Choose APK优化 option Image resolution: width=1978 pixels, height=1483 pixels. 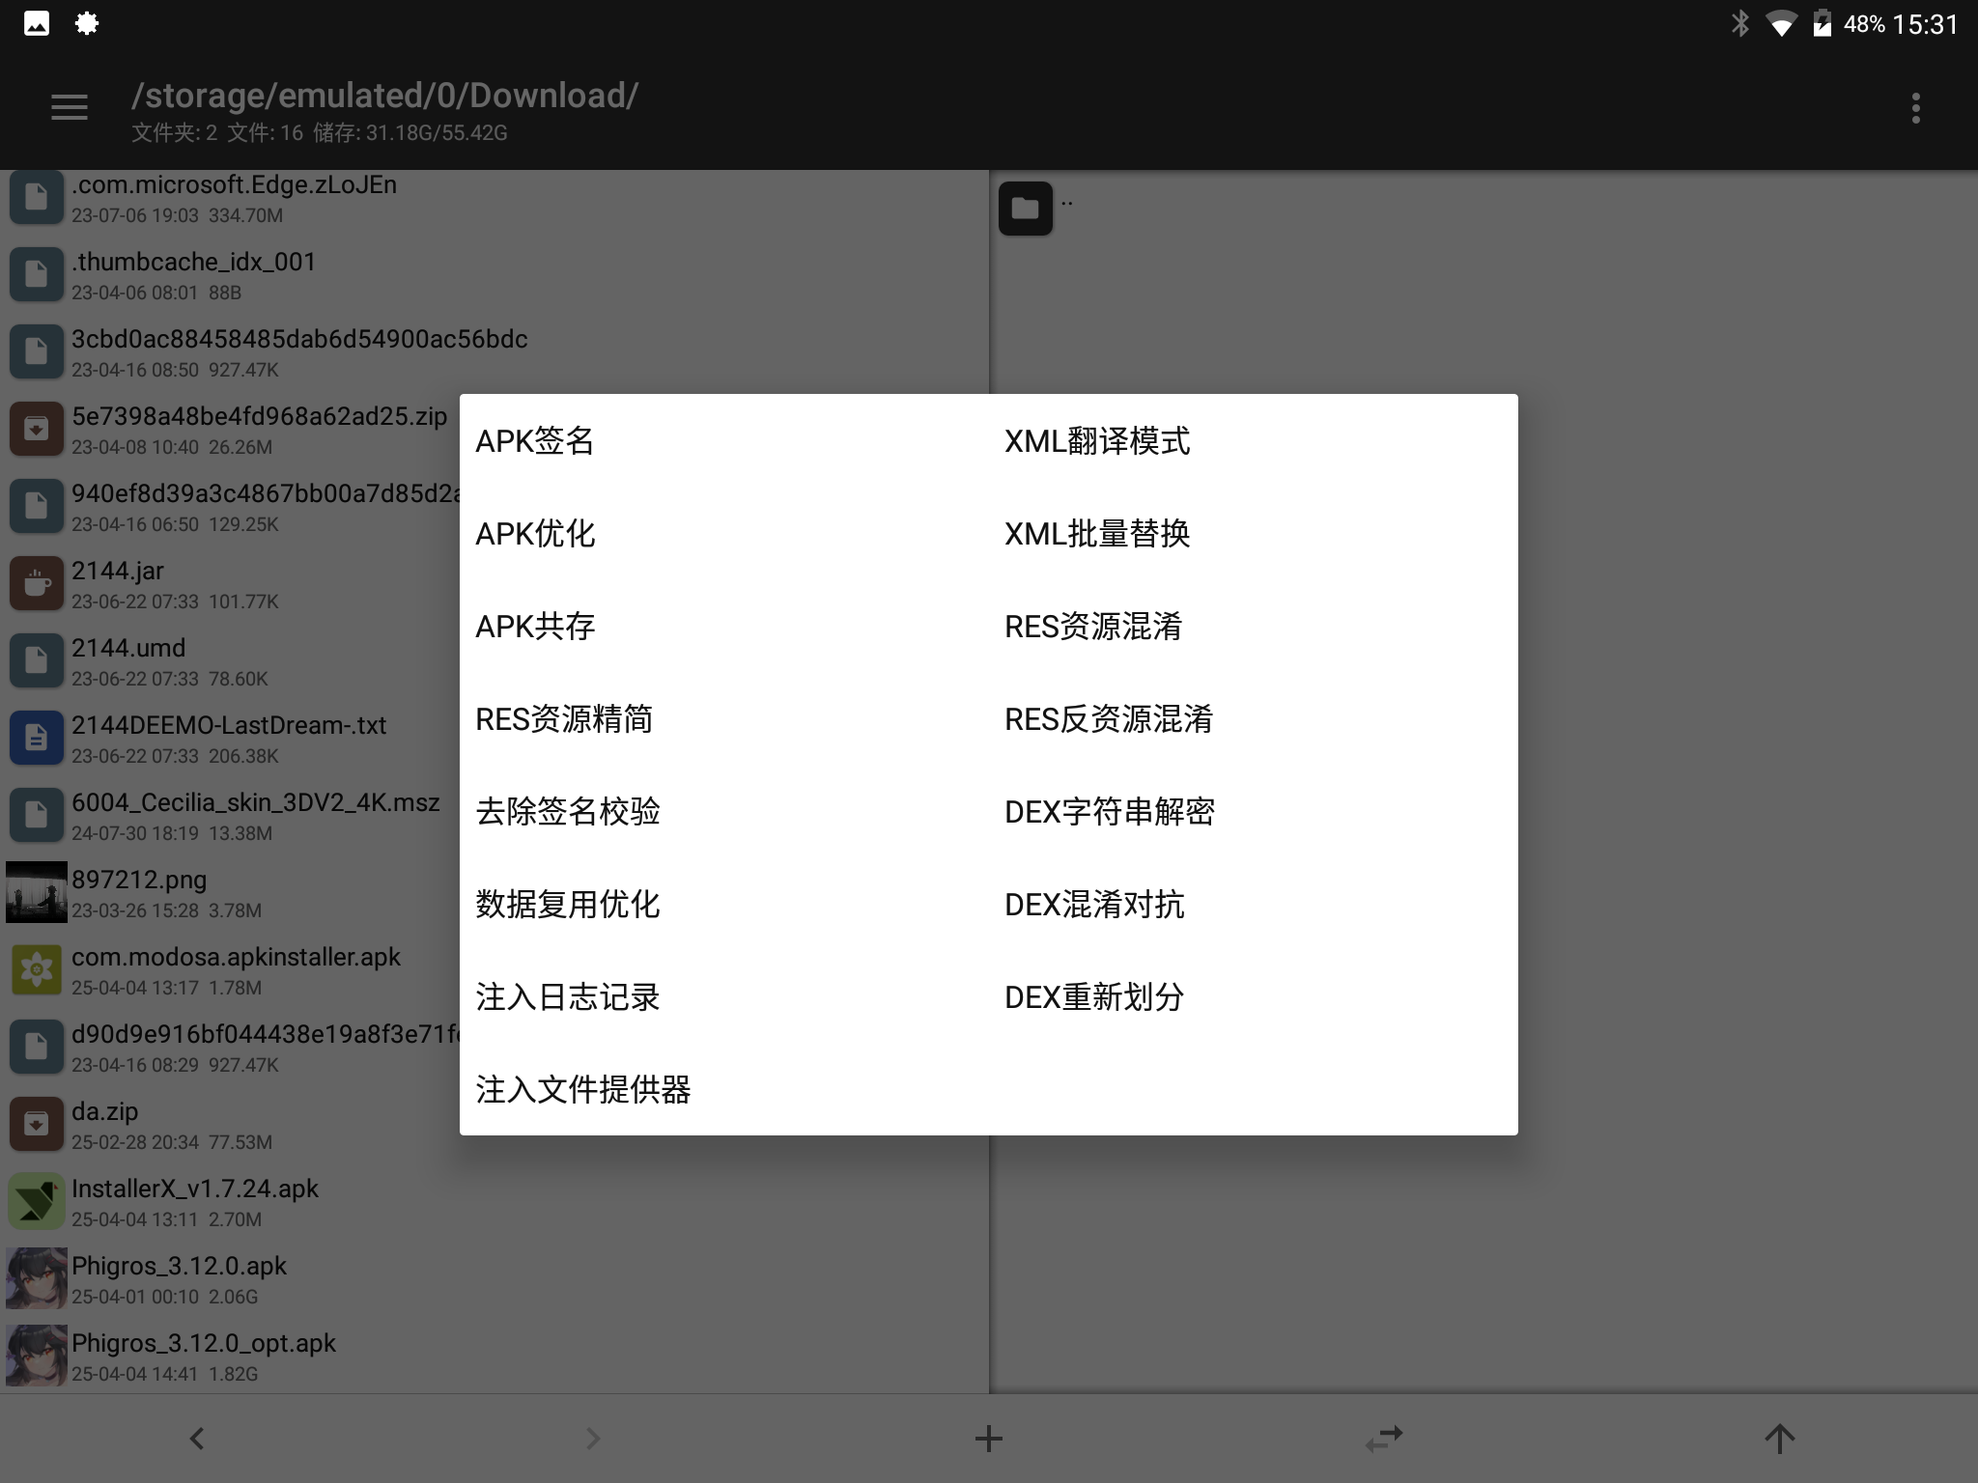coord(535,534)
